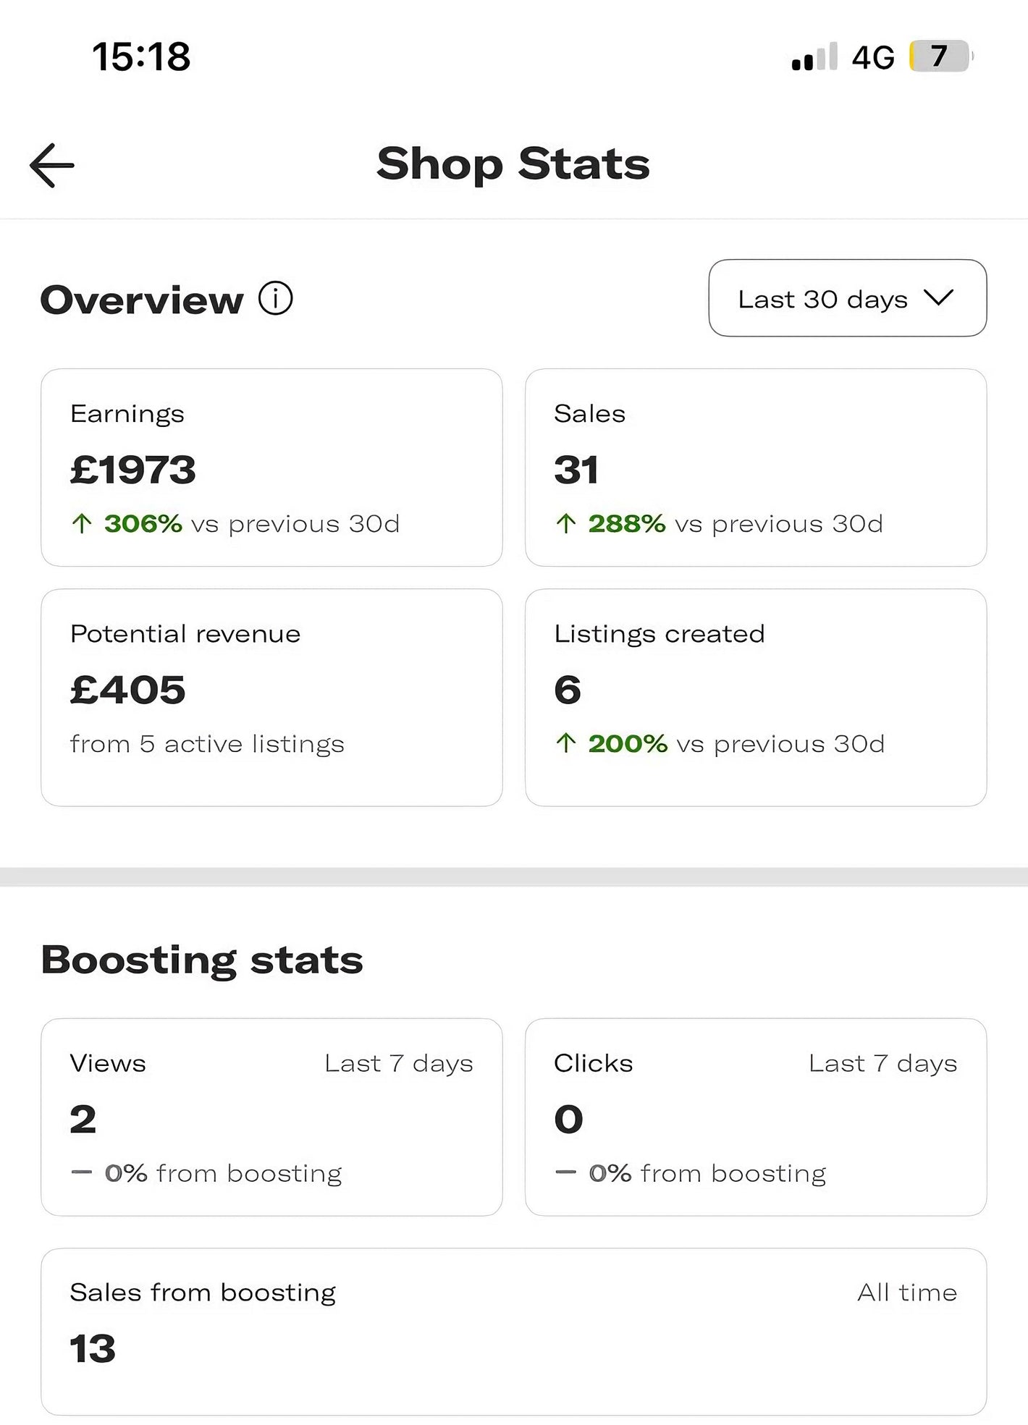Open the Overview info icon
Image resolution: width=1028 pixels, height=1425 pixels.
pos(276,298)
